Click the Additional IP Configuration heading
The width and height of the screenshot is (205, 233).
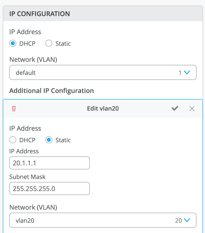(52, 90)
